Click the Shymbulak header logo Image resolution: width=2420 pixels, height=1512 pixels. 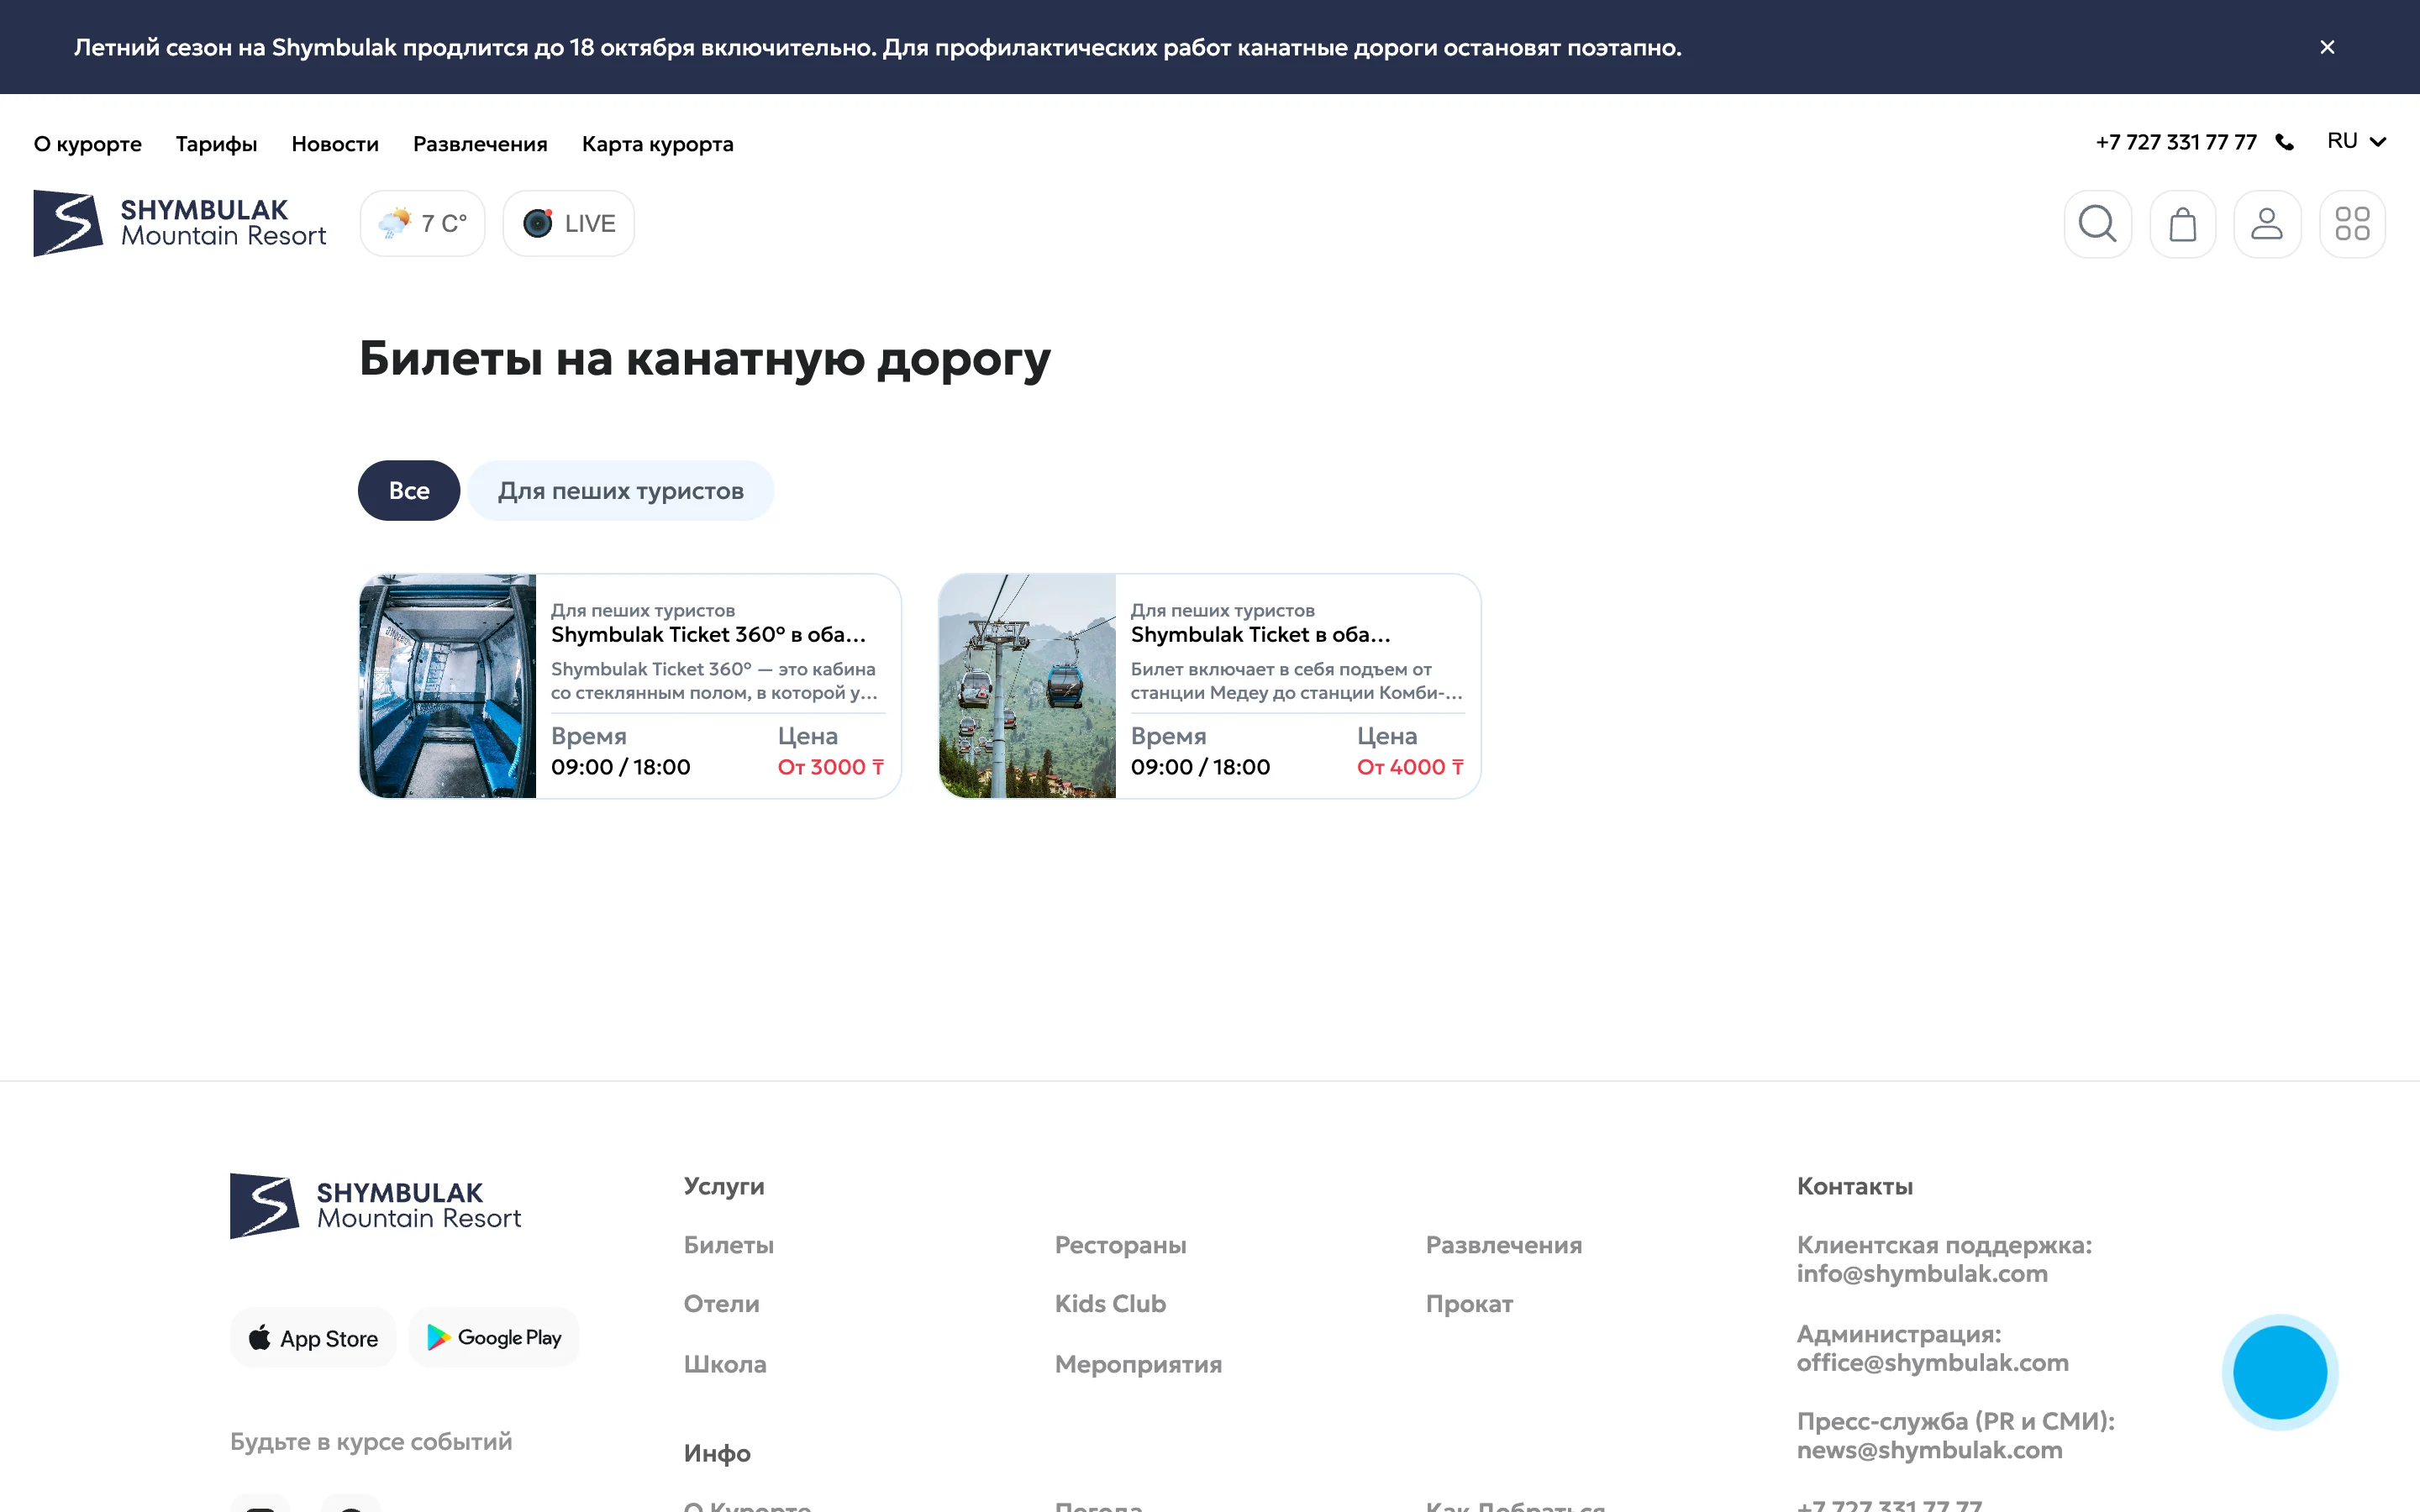pos(180,223)
